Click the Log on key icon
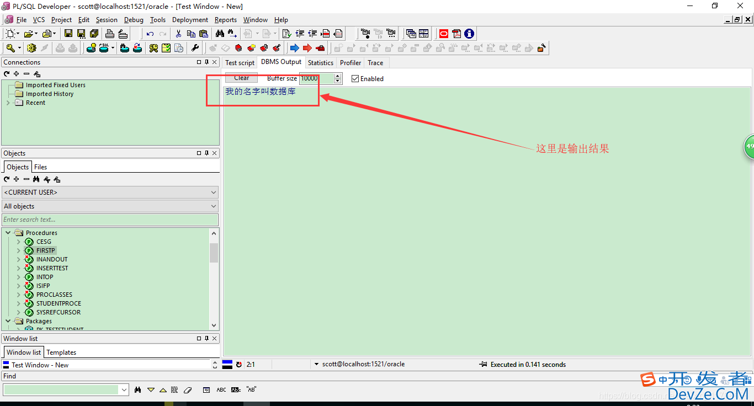This screenshot has width=754, height=406. 11,48
